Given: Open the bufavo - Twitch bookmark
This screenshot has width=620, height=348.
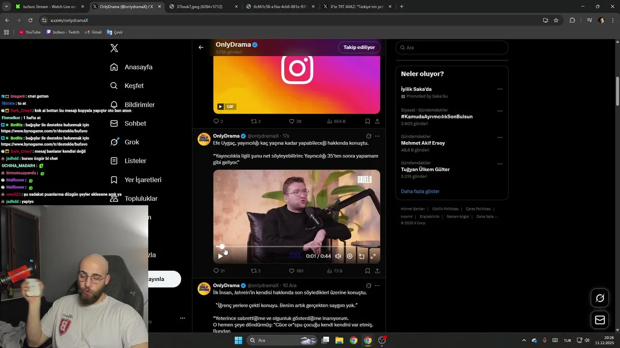Looking at the screenshot, I should (x=63, y=32).
